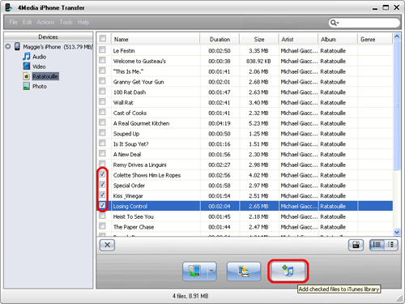Check the Welcome to Gusteau's checkbox
Screen dimensions: 405x304
pyautogui.click(x=102, y=60)
